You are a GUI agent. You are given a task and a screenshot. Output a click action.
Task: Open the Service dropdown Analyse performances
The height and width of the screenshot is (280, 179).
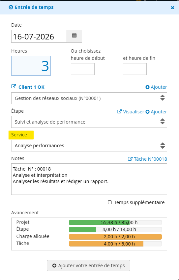coord(89,146)
